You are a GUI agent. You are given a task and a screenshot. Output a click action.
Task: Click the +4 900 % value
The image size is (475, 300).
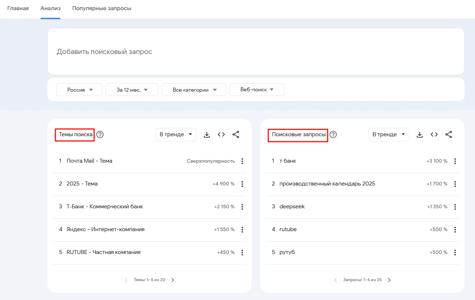click(x=223, y=184)
